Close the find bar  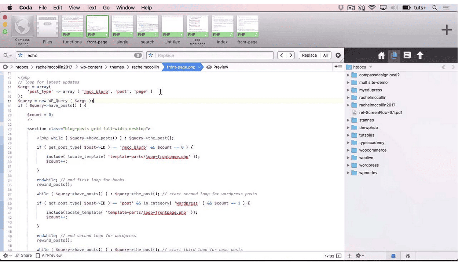coord(338,55)
